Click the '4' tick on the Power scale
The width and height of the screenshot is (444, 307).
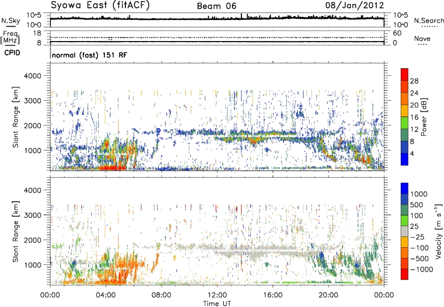coord(412,153)
